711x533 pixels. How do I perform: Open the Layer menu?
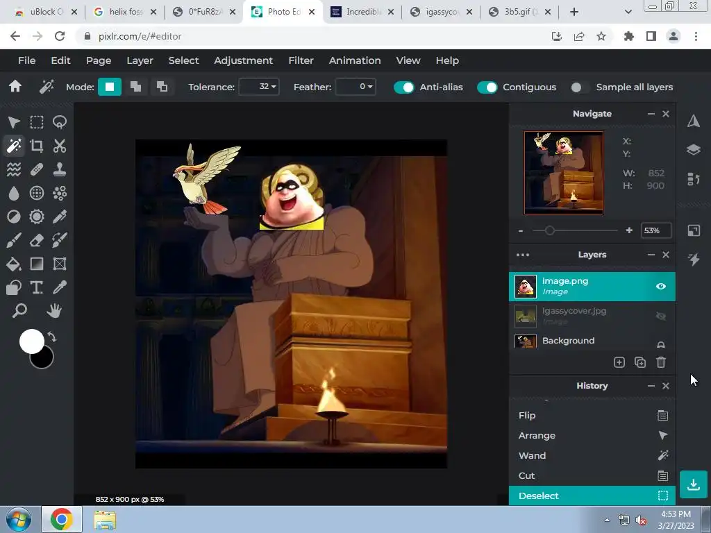point(140,60)
